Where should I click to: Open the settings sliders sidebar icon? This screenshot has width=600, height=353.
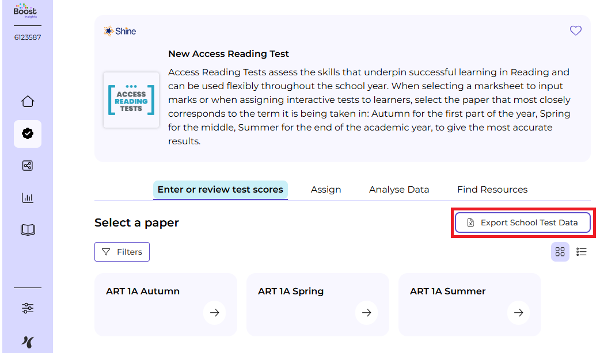(28, 309)
